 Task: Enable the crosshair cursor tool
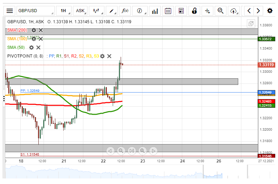coord(207,11)
